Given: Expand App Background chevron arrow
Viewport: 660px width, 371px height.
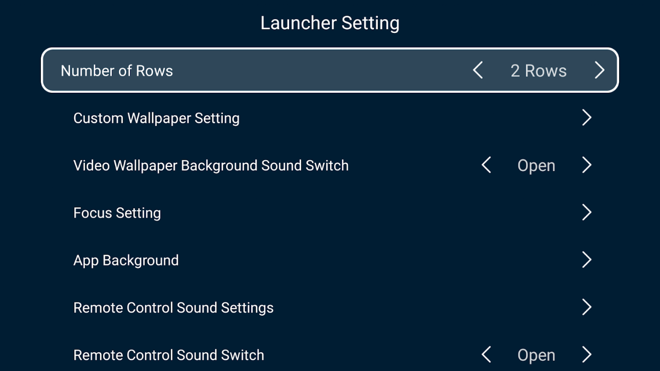Looking at the screenshot, I should tap(587, 260).
